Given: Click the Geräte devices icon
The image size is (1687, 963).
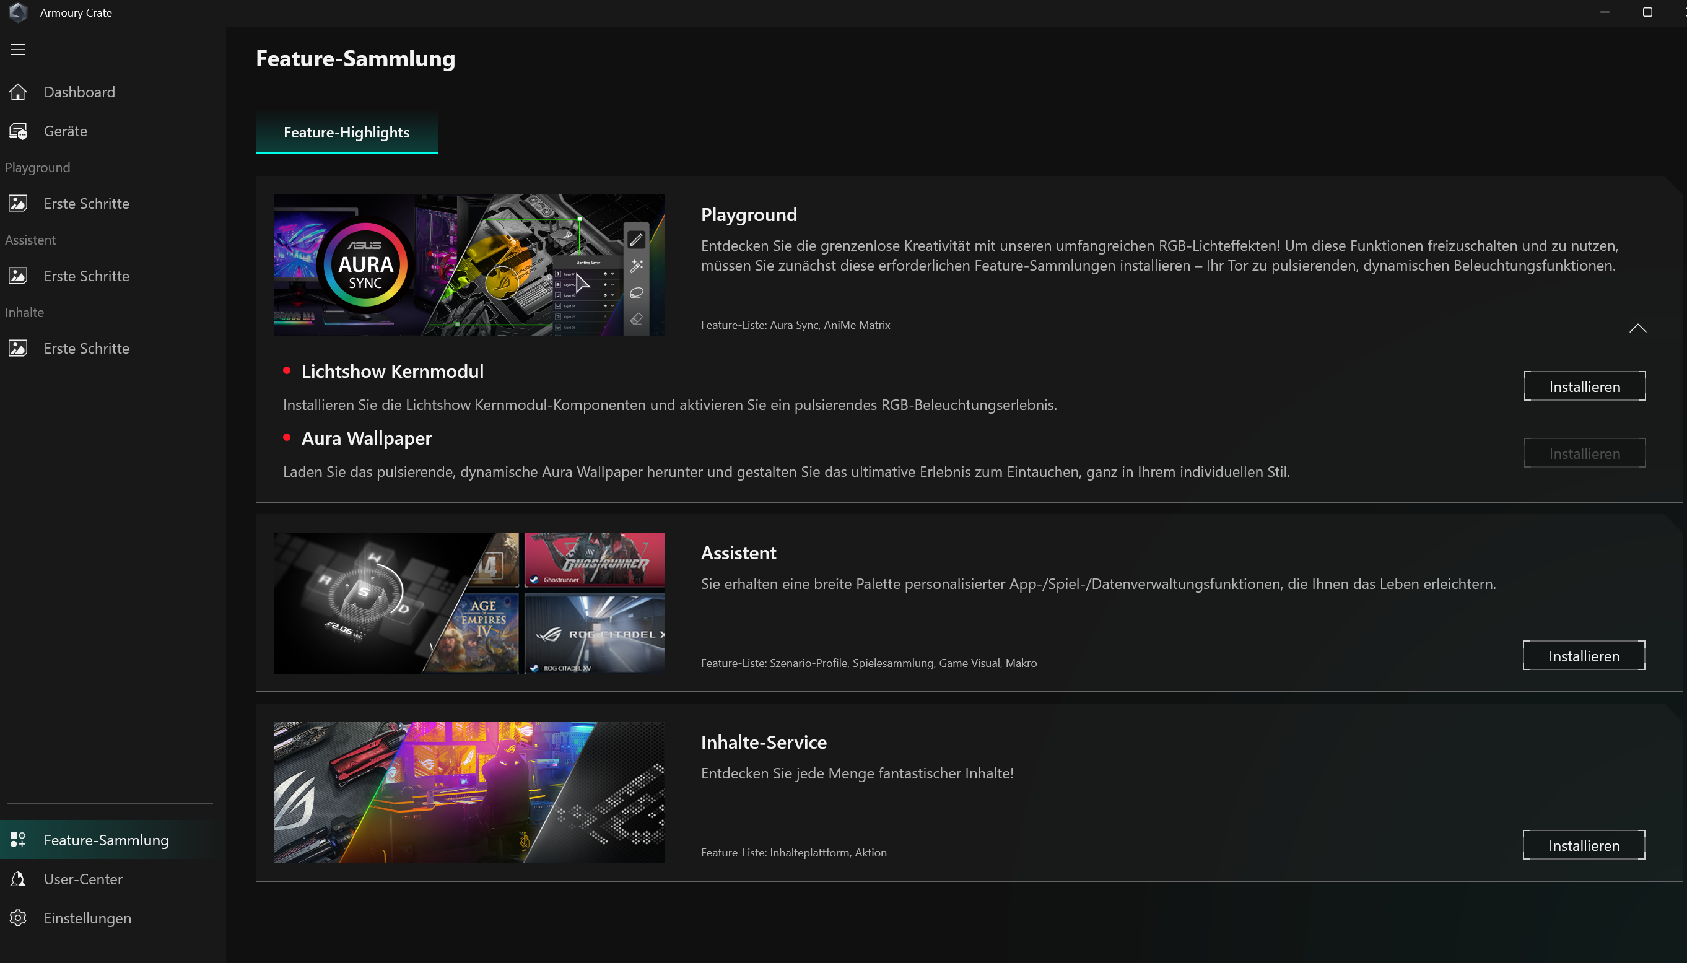Looking at the screenshot, I should coord(18,131).
